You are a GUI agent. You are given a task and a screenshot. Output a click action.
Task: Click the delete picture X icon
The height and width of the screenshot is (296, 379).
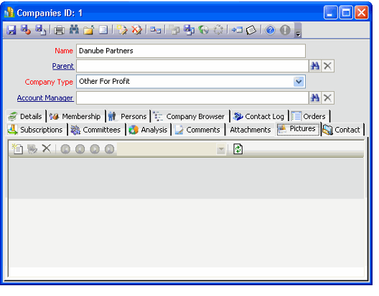[47, 148]
